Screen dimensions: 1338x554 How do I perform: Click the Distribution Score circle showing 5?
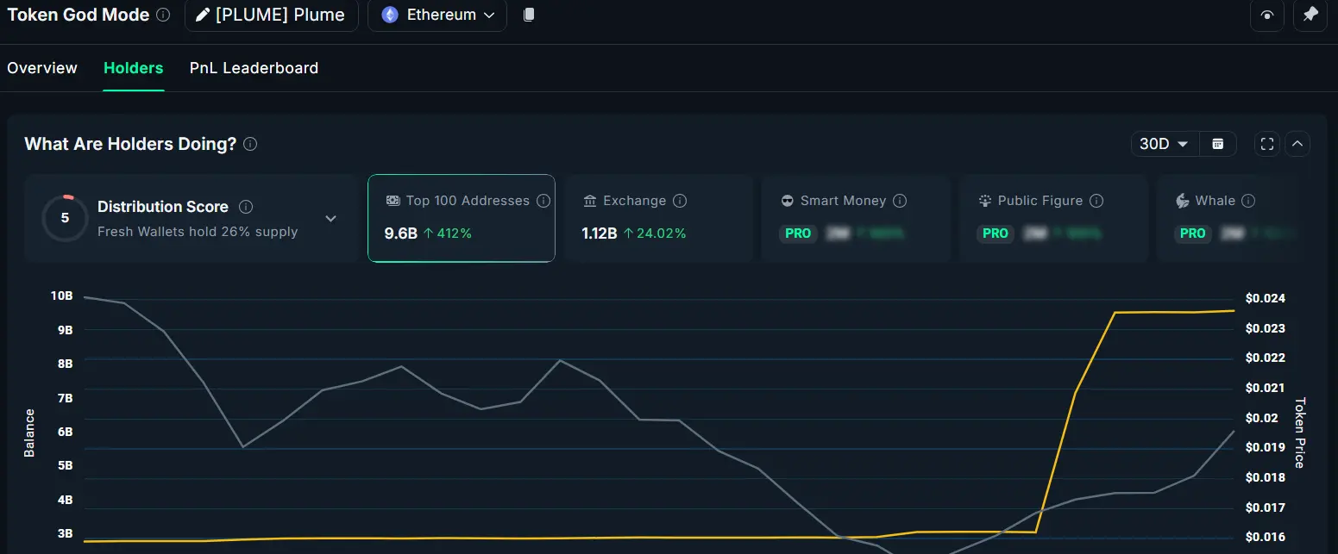(x=65, y=218)
